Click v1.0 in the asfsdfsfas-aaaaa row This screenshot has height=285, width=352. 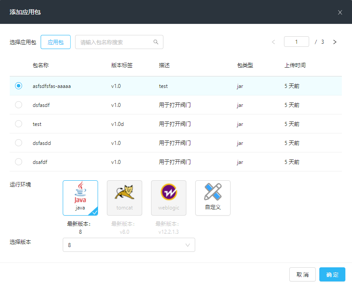pyautogui.click(x=116, y=86)
